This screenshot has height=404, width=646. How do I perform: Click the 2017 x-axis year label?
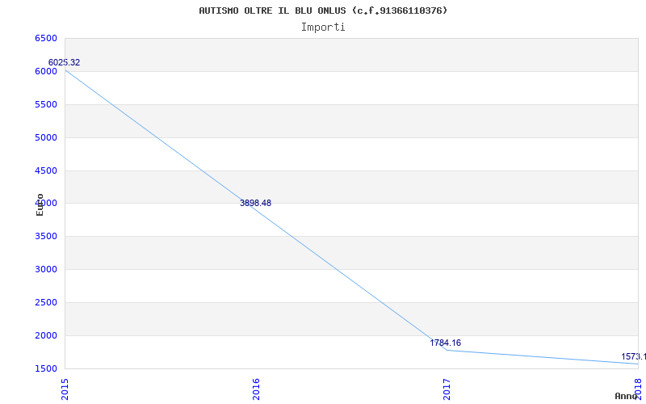[x=447, y=389]
